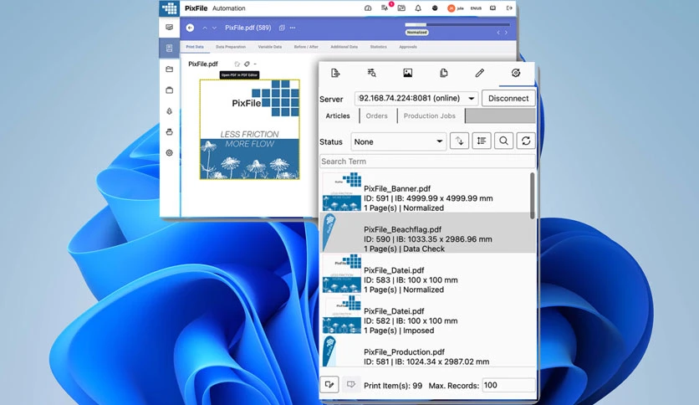
Task: Open the printer icon in the left sidebar
Action: [x=170, y=132]
